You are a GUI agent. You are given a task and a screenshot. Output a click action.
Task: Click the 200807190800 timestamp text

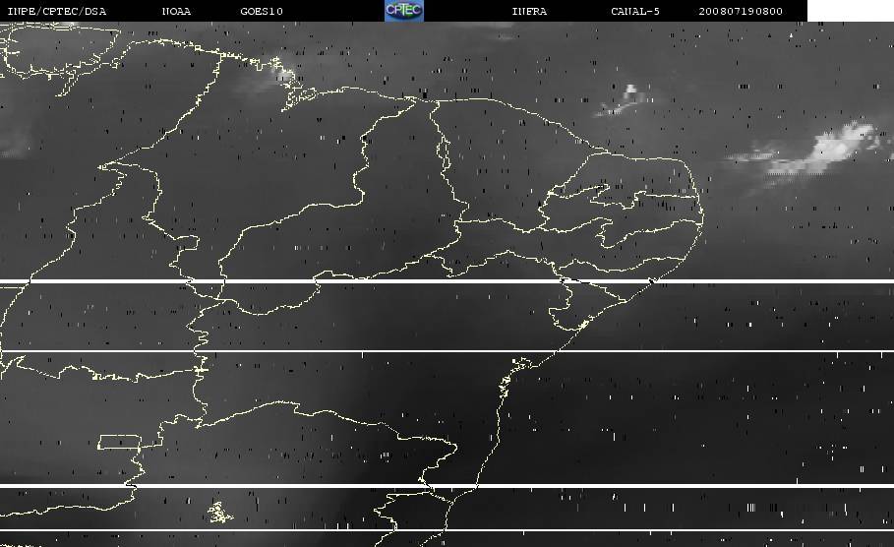point(741,12)
